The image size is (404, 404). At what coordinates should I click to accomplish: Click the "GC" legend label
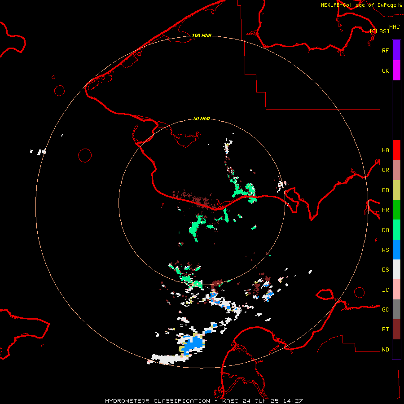click(x=385, y=310)
